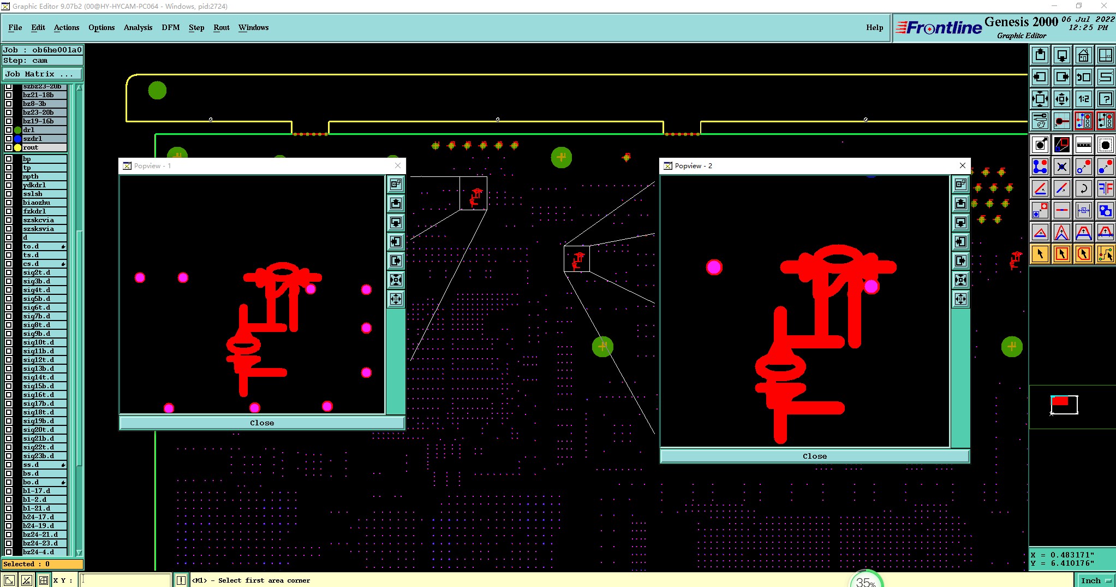Select the single arrow pointer select tool
This screenshot has width=1116, height=587.
[1040, 254]
